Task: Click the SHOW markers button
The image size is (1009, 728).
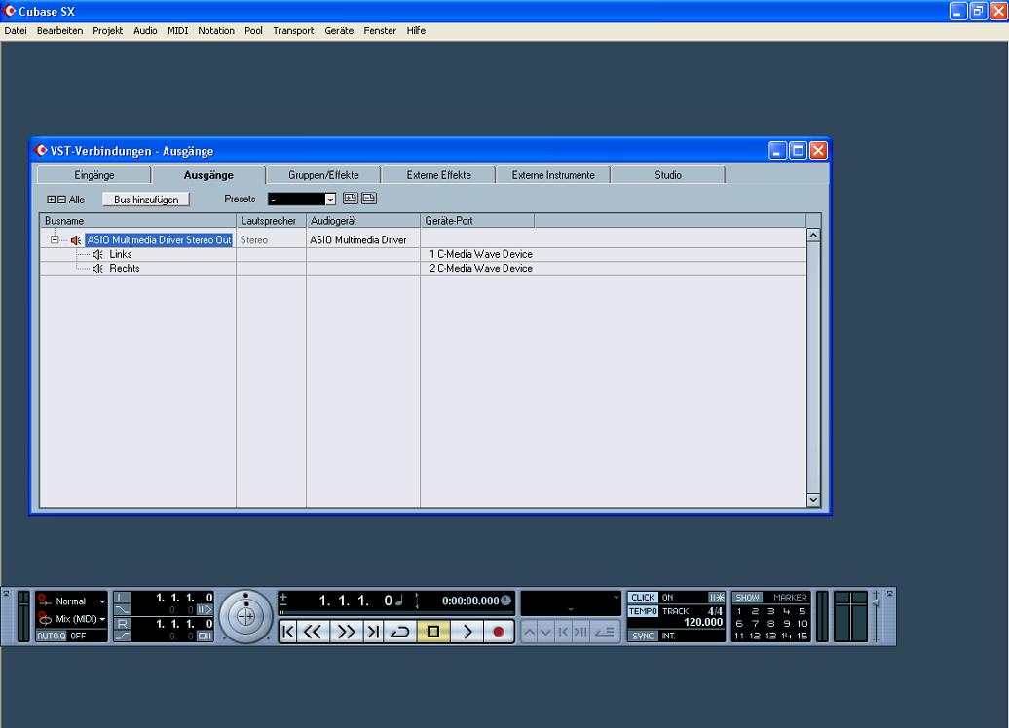Action: tap(747, 598)
